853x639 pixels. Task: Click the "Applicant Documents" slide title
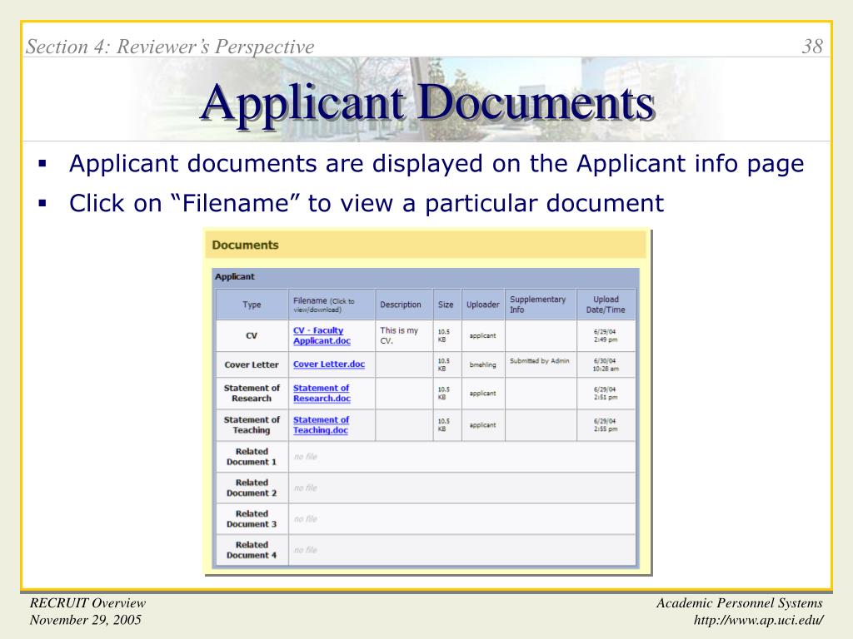(427, 103)
